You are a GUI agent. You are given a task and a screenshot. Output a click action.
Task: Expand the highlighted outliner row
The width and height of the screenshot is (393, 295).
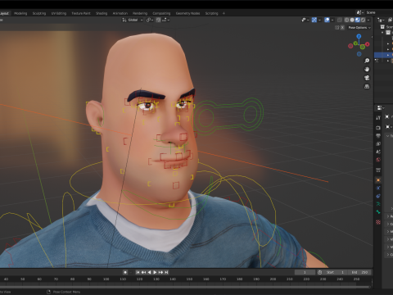[x=388, y=55]
